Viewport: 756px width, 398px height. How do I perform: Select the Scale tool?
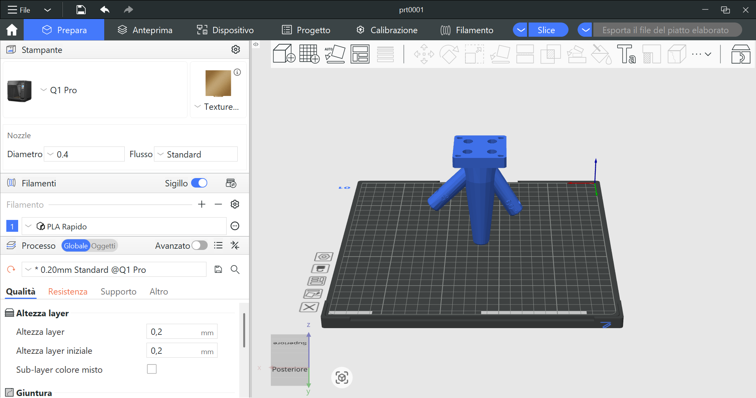click(474, 54)
